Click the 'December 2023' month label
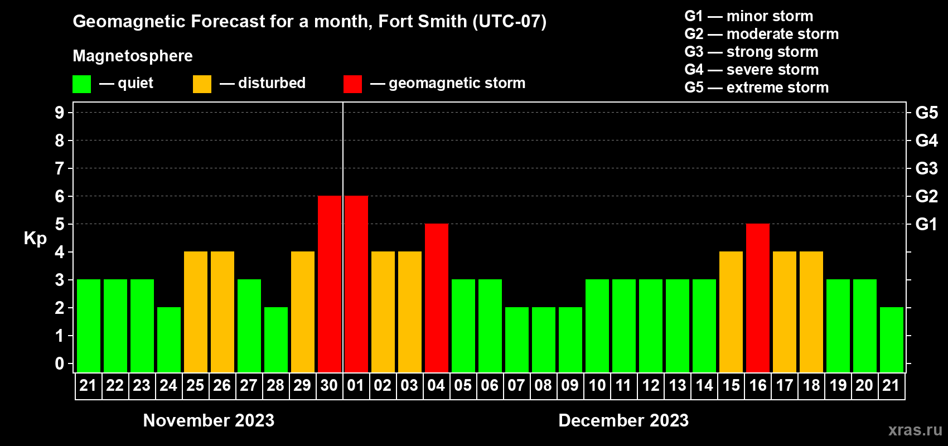This screenshot has height=446, width=948. [623, 420]
